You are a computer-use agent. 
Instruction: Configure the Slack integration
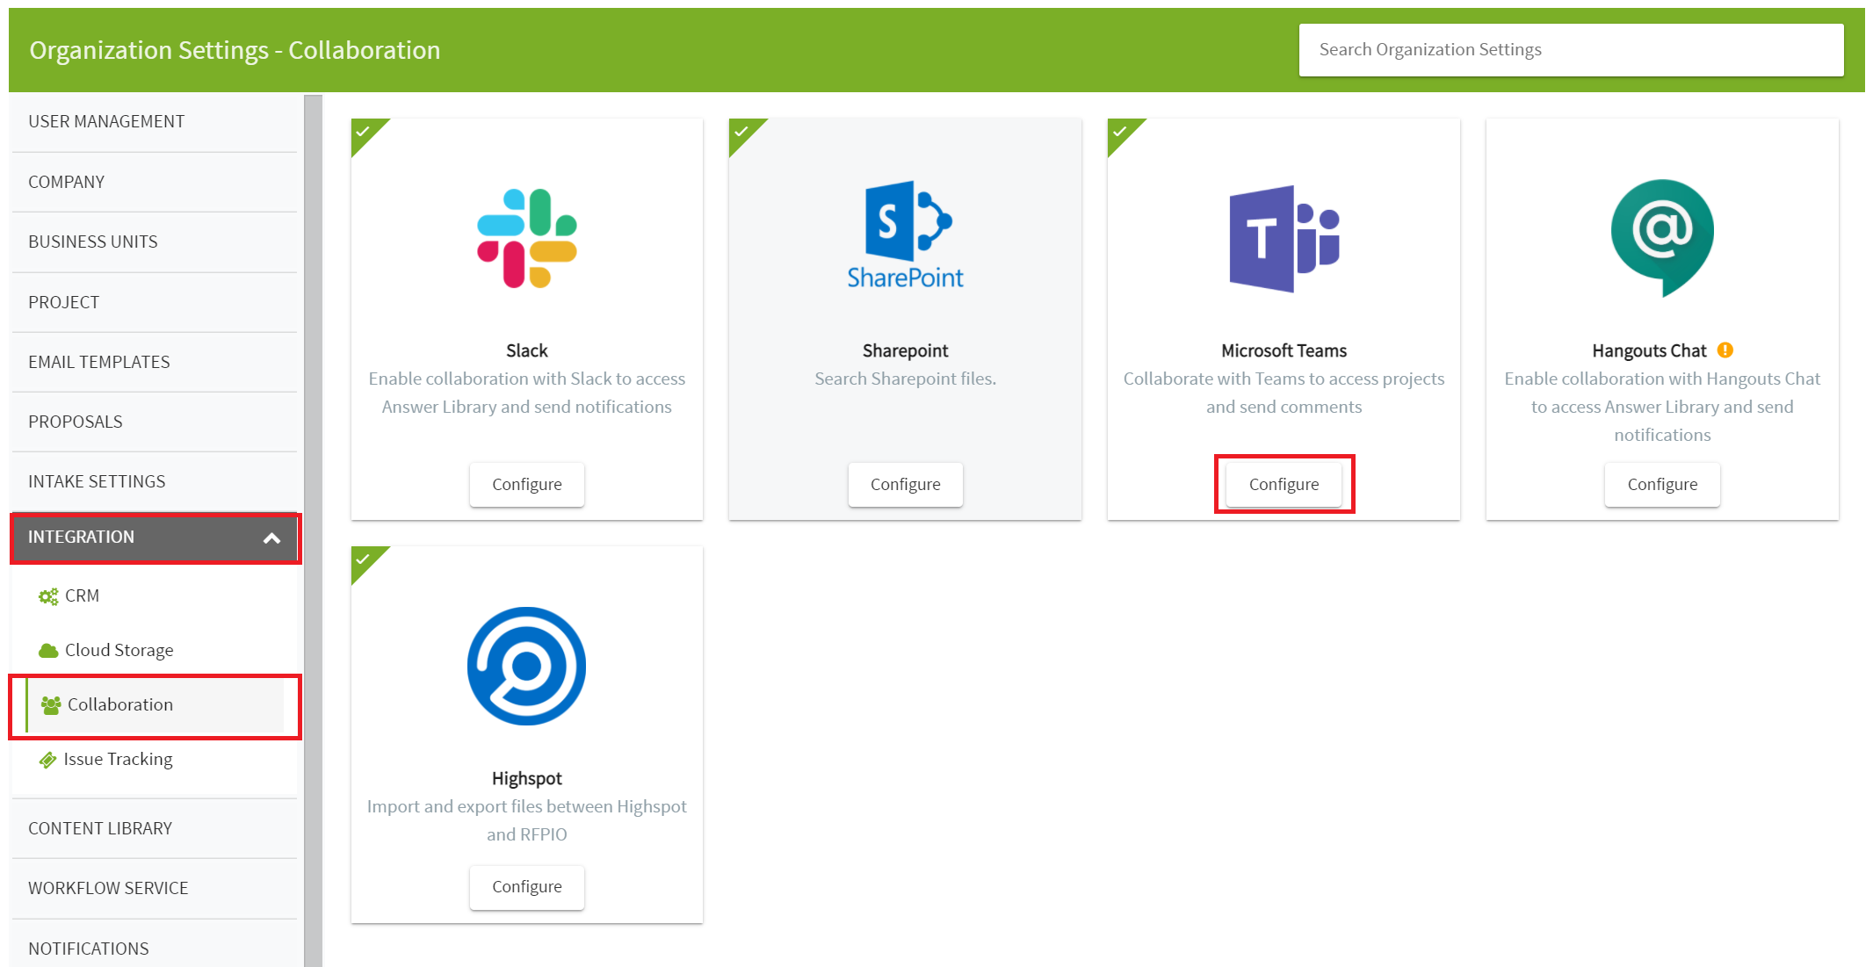(527, 485)
